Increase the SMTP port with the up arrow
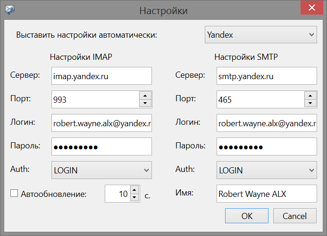This screenshot has height=236, width=327. (x=310, y=96)
